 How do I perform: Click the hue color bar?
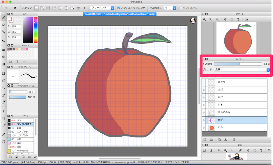tap(35, 30)
